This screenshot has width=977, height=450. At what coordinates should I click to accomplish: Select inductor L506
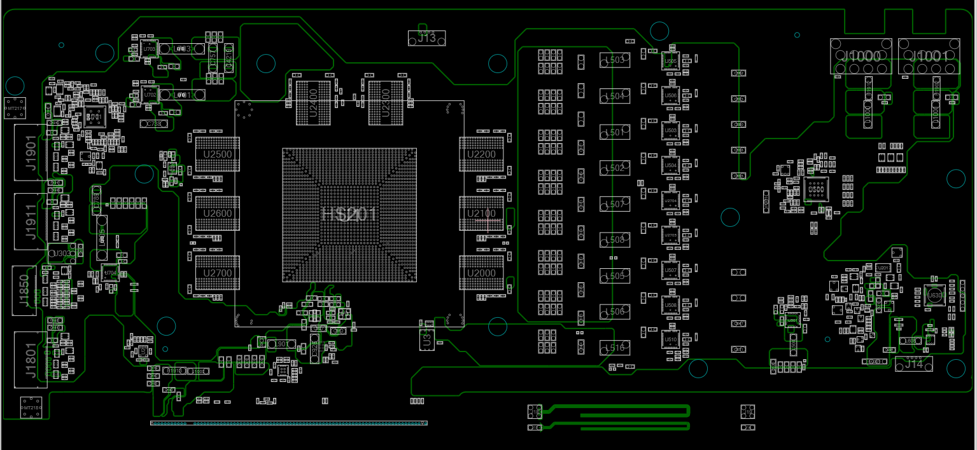[615, 311]
